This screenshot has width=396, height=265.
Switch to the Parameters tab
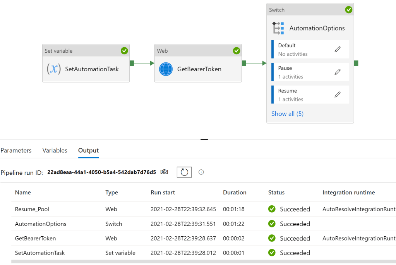pos(16,150)
